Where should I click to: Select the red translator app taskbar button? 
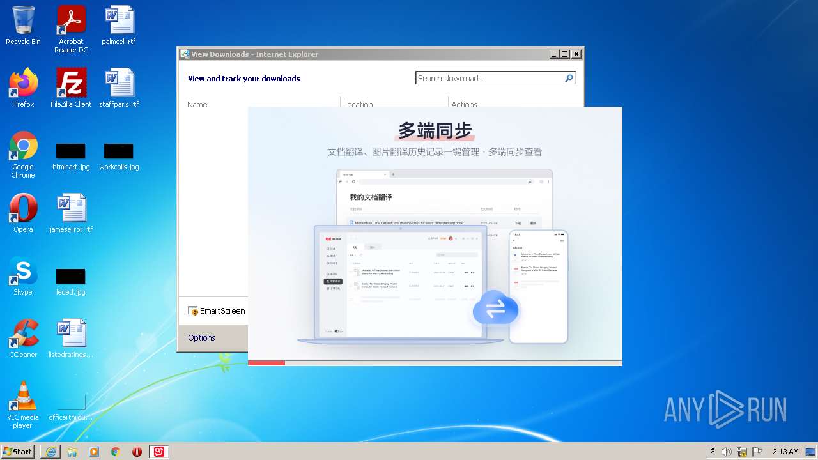click(159, 452)
